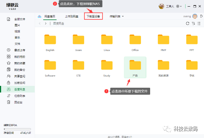Go back with the left arrow

(x=40, y=23)
